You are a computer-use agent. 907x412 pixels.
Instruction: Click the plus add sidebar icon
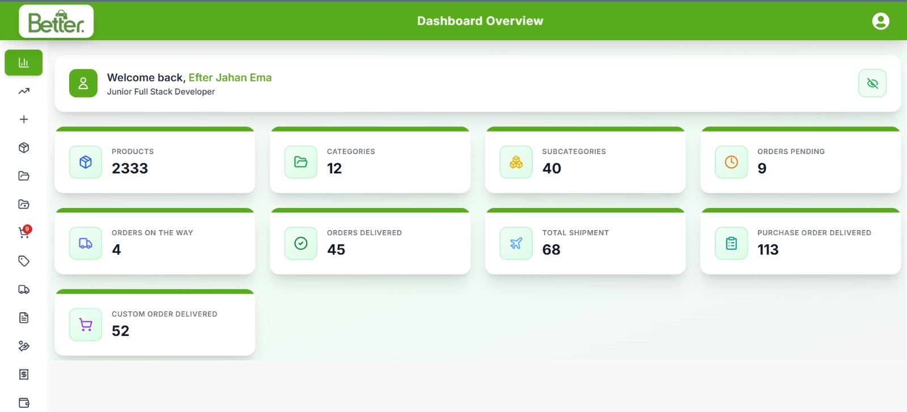(24, 119)
